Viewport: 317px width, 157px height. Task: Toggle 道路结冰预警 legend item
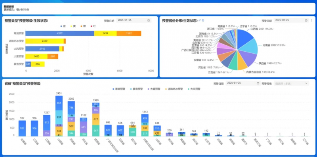(x=174, y=89)
